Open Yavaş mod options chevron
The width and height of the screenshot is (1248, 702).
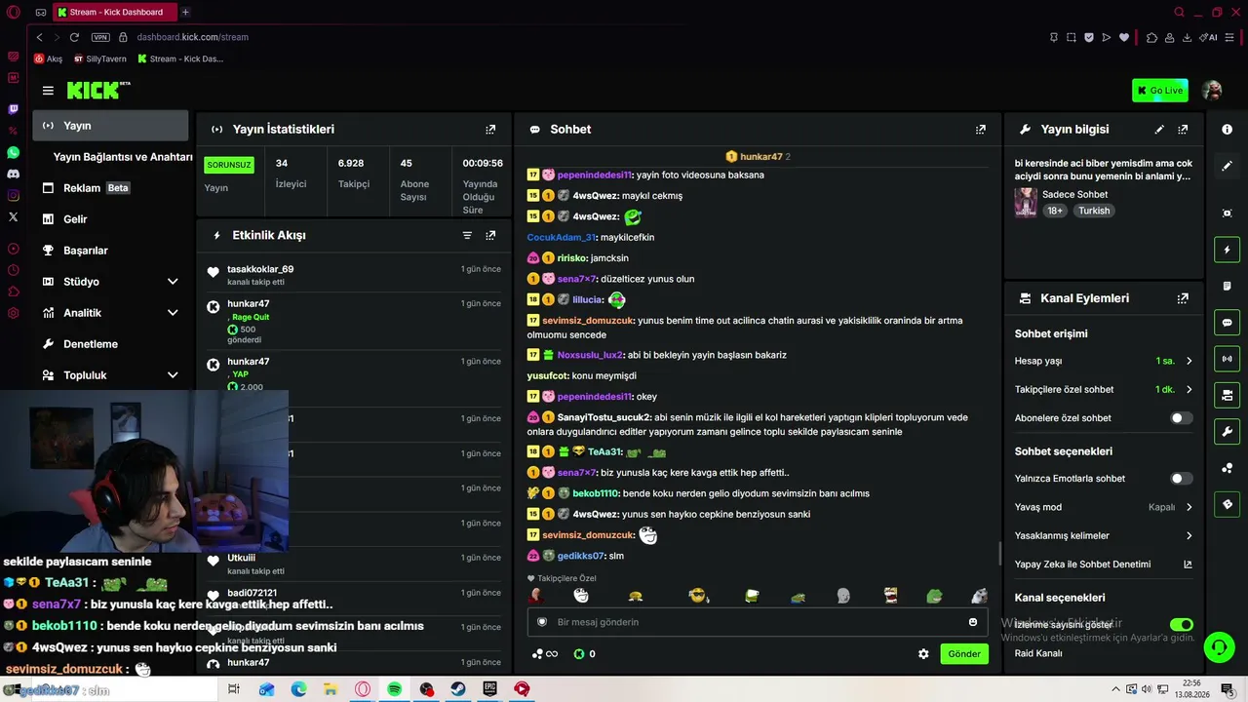[1189, 507]
